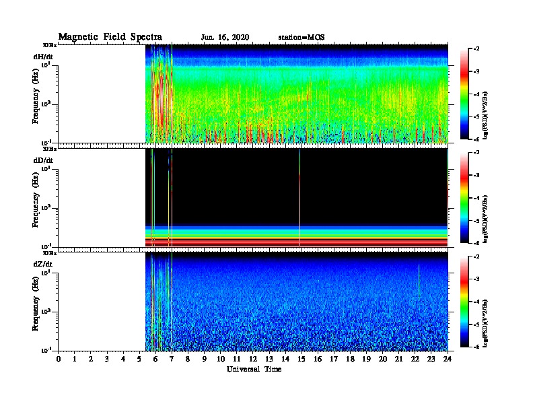Image resolution: width=533 pixels, height=412 pixels.
Task: Click hour tick label "13" on time axis
Action: pos(269,359)
